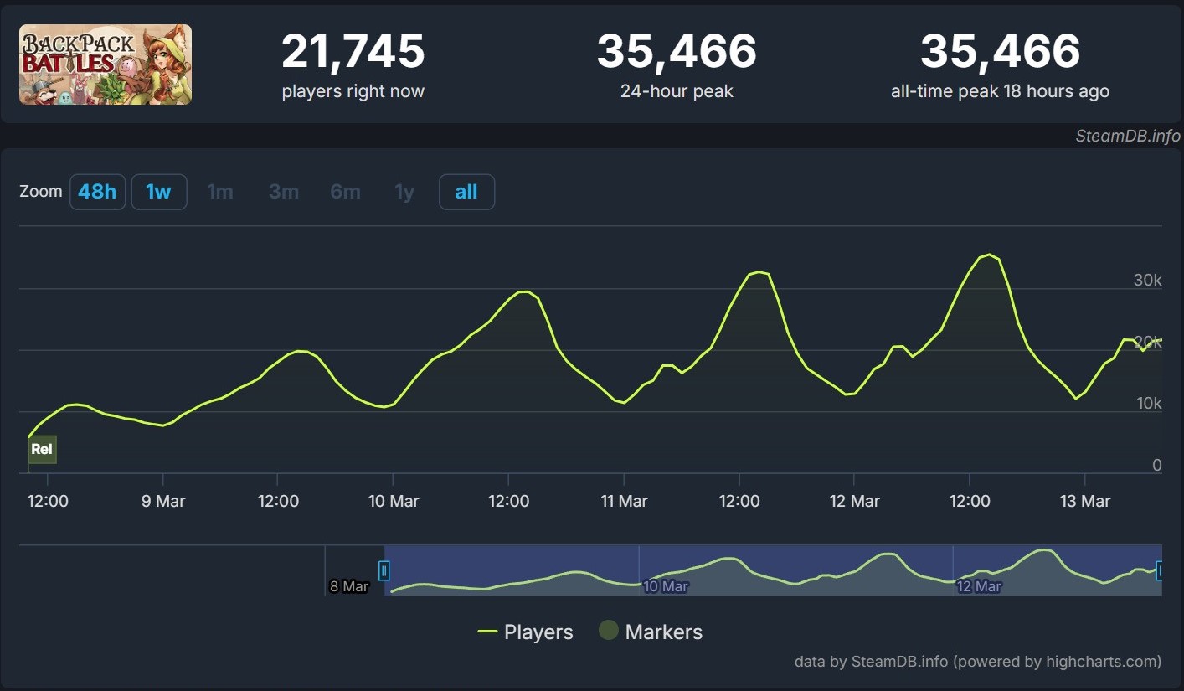Click the data by SteamDB.info credits text
The width and height of the screenshot is (1184, 691).
click(977, 662)
